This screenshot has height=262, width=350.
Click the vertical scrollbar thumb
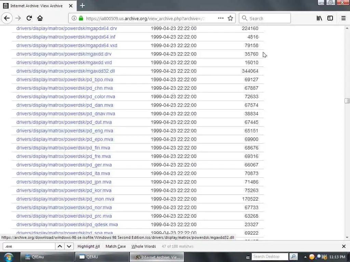[x=347, y=101]
